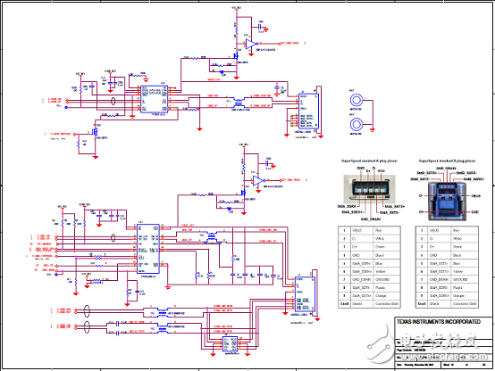Click the lower circuit's large IC block
Screen dimensions: 495x371
148,249
